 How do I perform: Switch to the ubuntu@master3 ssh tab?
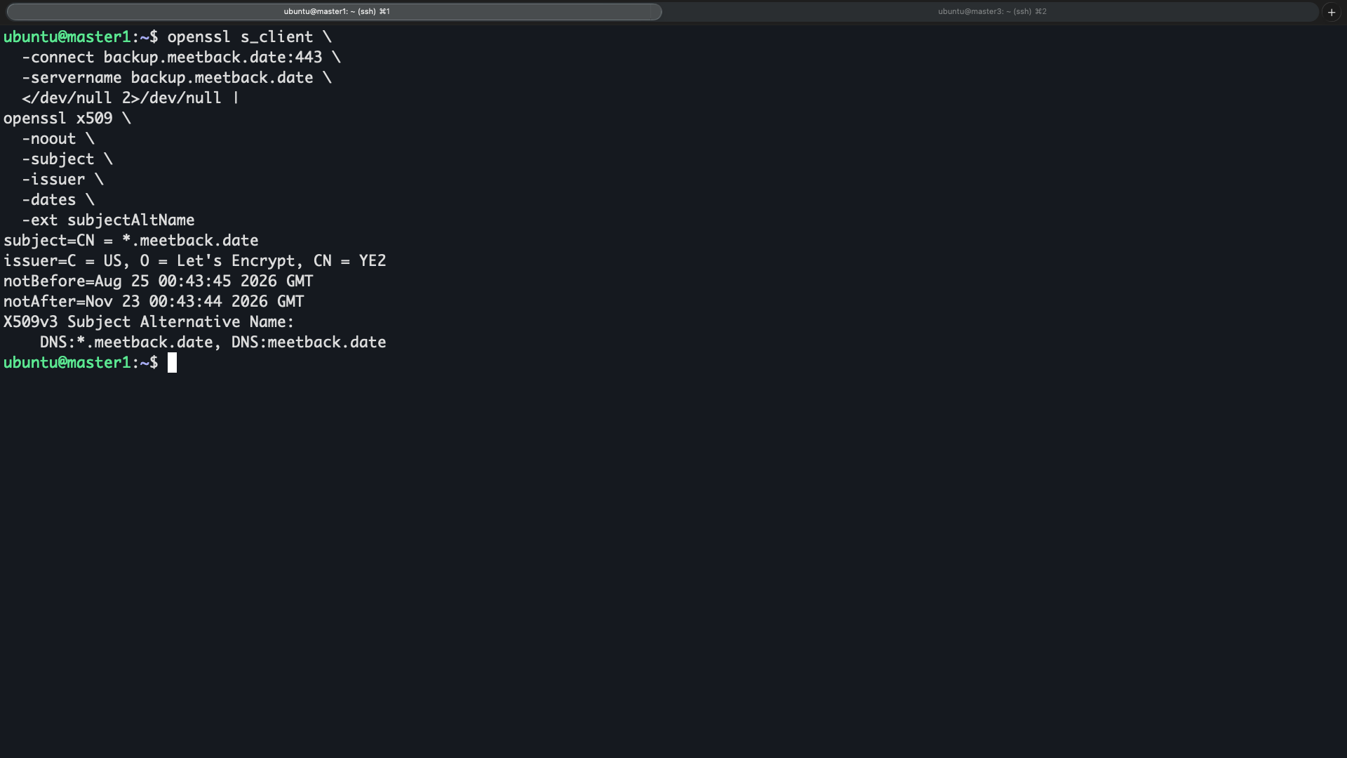point(991,11)
